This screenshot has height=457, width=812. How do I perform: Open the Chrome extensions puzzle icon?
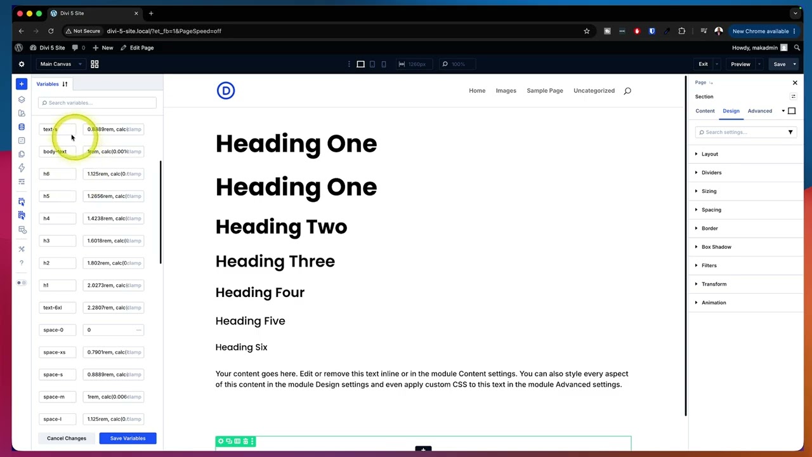(x=682, y=31)
